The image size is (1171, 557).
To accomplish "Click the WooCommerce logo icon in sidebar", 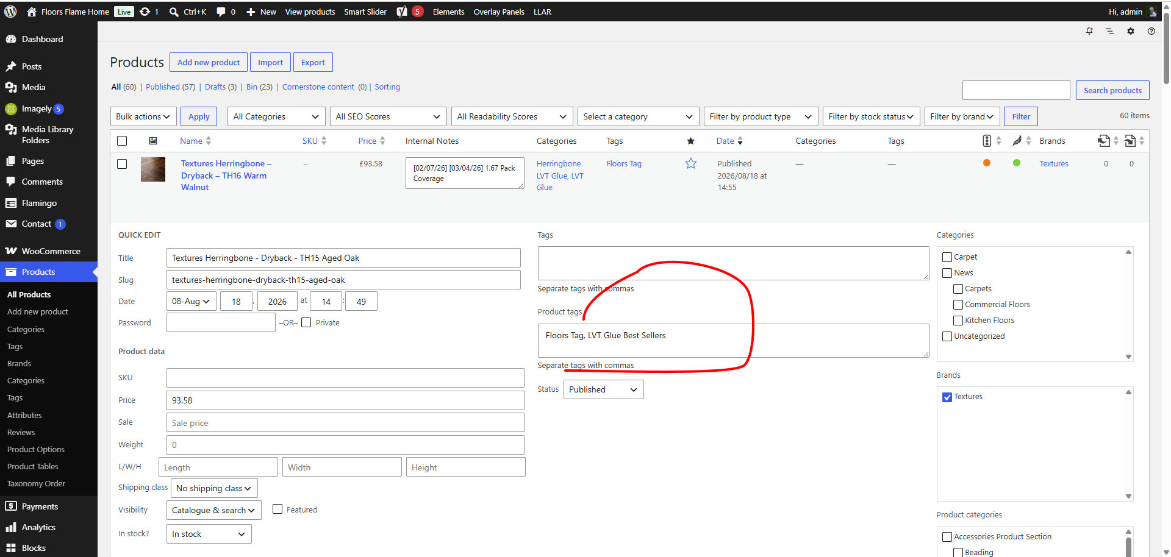I will [11, 251].
